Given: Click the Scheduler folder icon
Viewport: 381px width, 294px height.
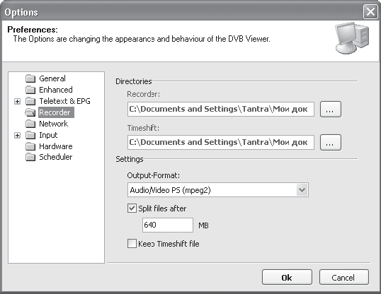Looking at the screenshot, I should pyautogui.click(x=30, y=157).
